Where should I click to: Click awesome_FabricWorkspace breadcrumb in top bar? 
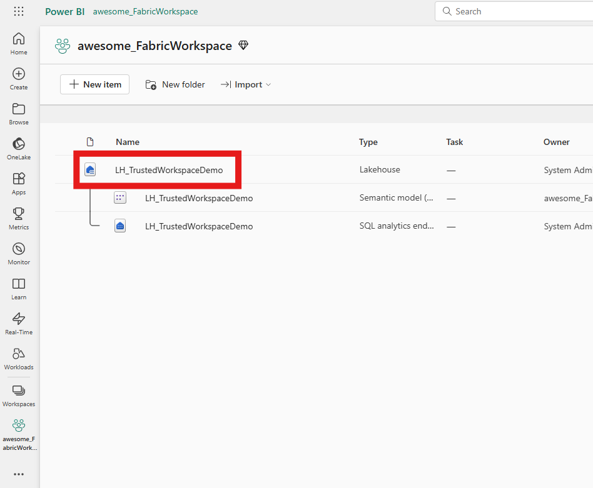(x=145, y=12)
